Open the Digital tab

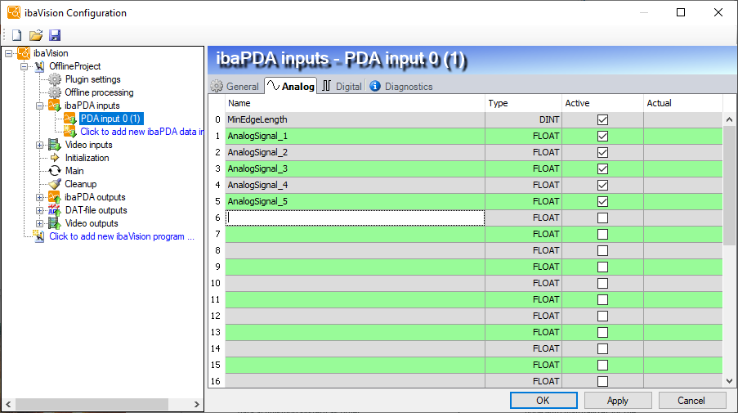[342, 86]
